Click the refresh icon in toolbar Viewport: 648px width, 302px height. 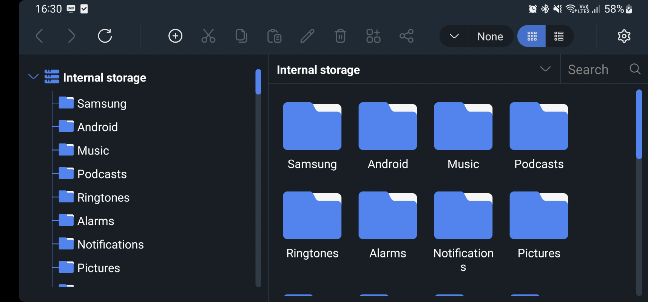pyautogui.click(x=105, y=36)
